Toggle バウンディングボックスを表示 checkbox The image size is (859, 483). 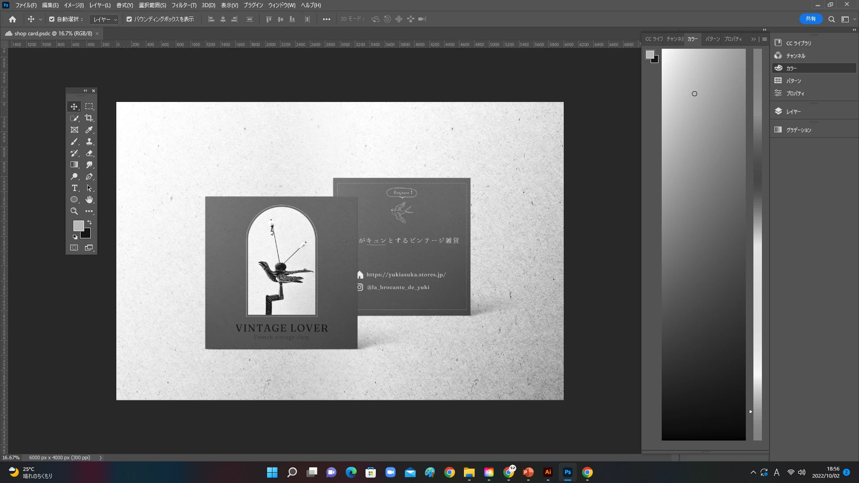pyautogui.click(x=129, y=19)
